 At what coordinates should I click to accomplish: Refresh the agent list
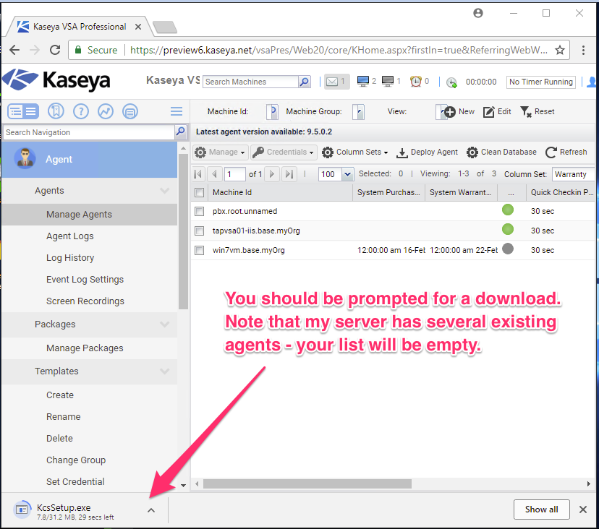[566, 152]
